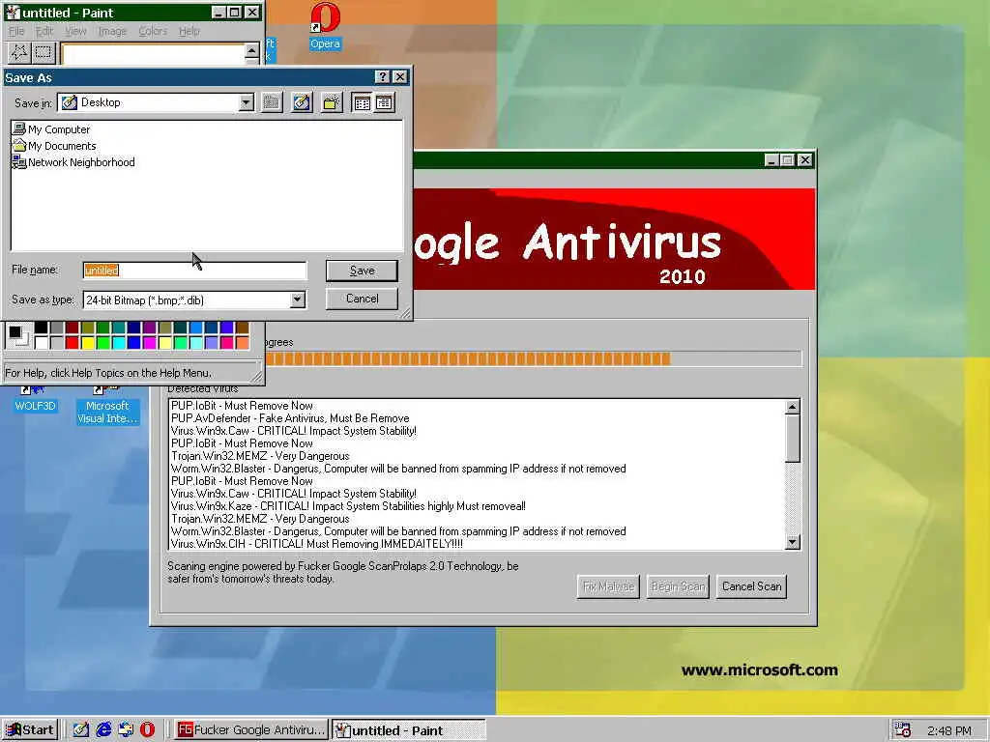This screenshot has width=990, height=742.
Task: Click the Begin Scan button
Action: pyautogui.click(x=678, y=586)
